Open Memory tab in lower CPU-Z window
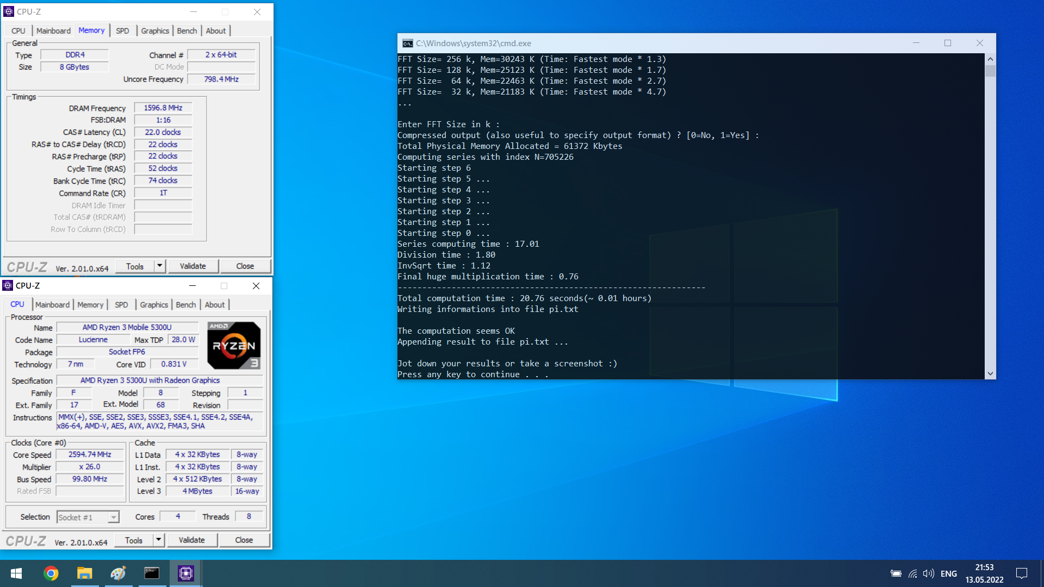This screenshot has height=587, width=1044. point(90,305)
